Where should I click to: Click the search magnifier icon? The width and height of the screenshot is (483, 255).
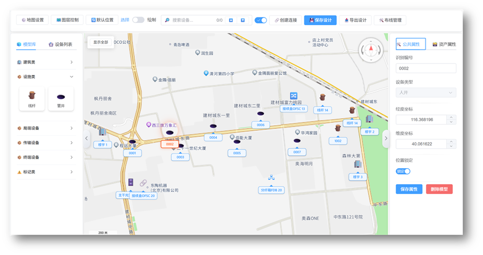(x=167, y=20)
